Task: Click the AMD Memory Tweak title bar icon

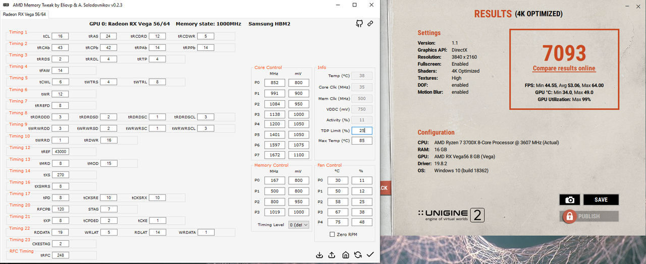Action: point(6,4)
